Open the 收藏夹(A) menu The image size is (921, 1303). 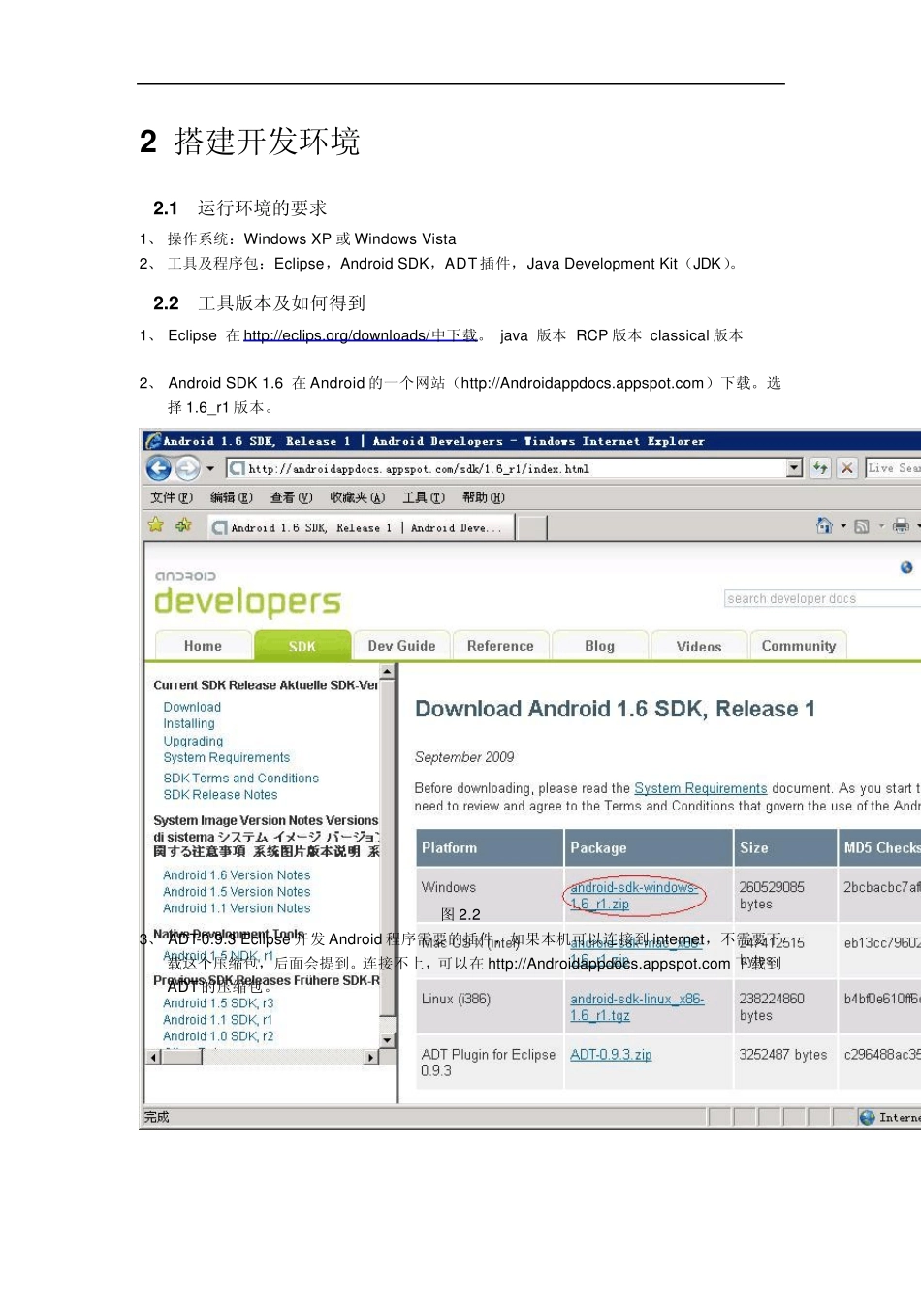(357, 497)
